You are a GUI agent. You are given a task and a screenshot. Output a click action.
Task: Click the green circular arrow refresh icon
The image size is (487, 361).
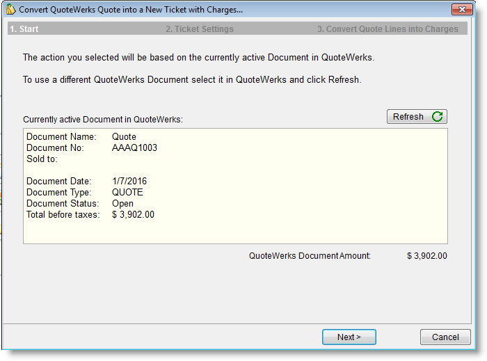[437, 117]
